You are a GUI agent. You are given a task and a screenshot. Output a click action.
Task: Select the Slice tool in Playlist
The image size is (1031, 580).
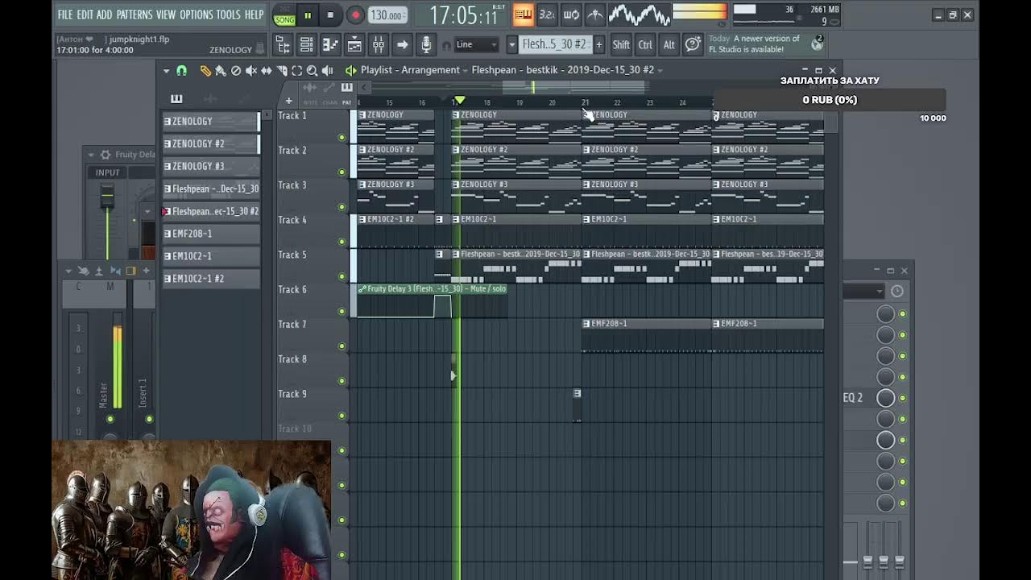click(x=282, y=71)
